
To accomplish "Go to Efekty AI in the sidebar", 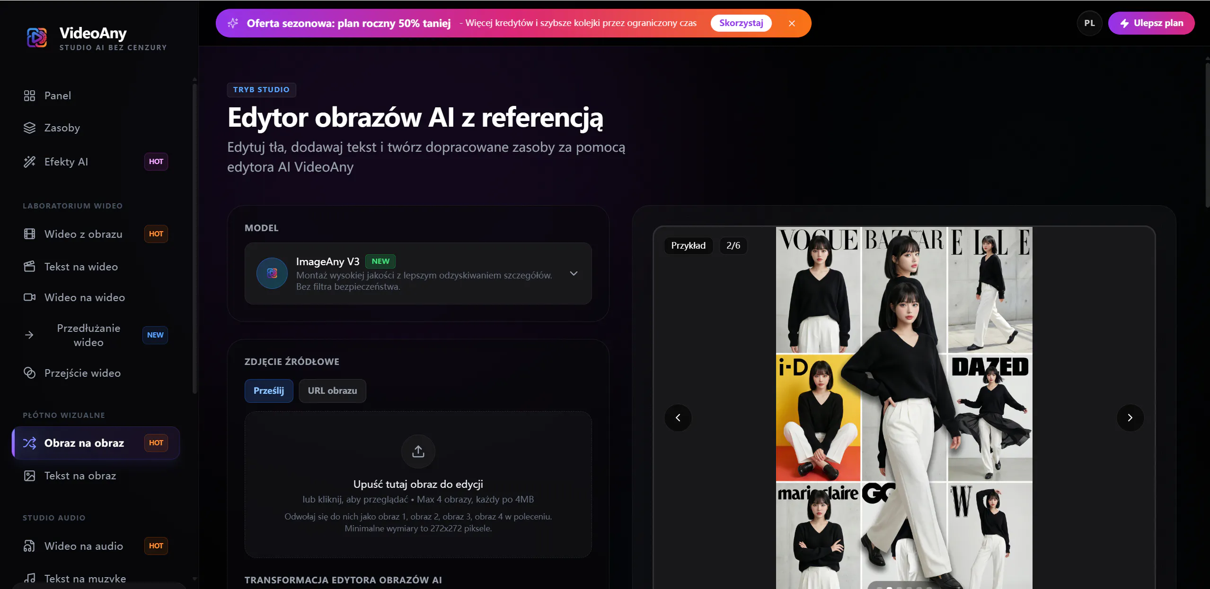I will pos(96,162).
